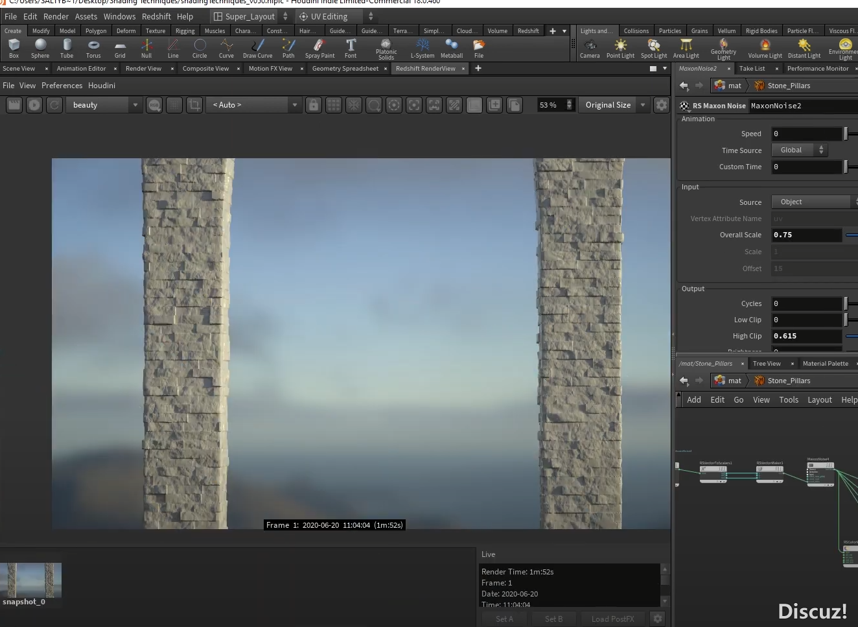Change the Time Source Global dropdown
This screenshot has width=858, height=627.
pyautogui.click(x=800, y=150)
